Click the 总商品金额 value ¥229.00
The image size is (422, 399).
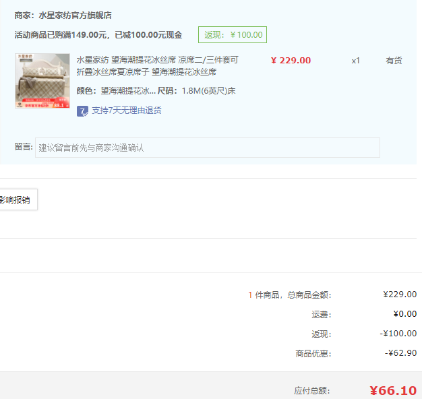click(399, 294)
